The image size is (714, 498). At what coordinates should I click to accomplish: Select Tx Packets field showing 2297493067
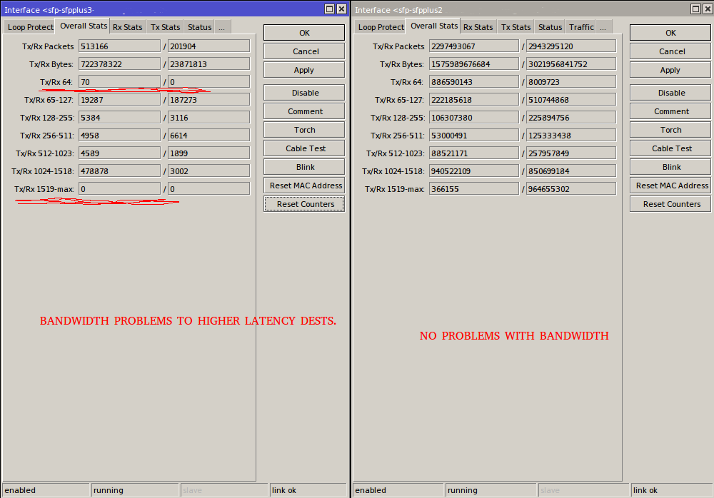click(474, 46)
